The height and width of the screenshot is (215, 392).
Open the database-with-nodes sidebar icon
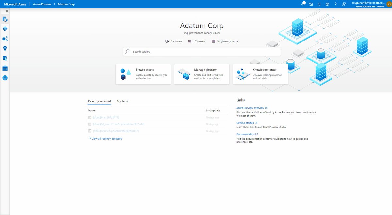coord(5,39)
